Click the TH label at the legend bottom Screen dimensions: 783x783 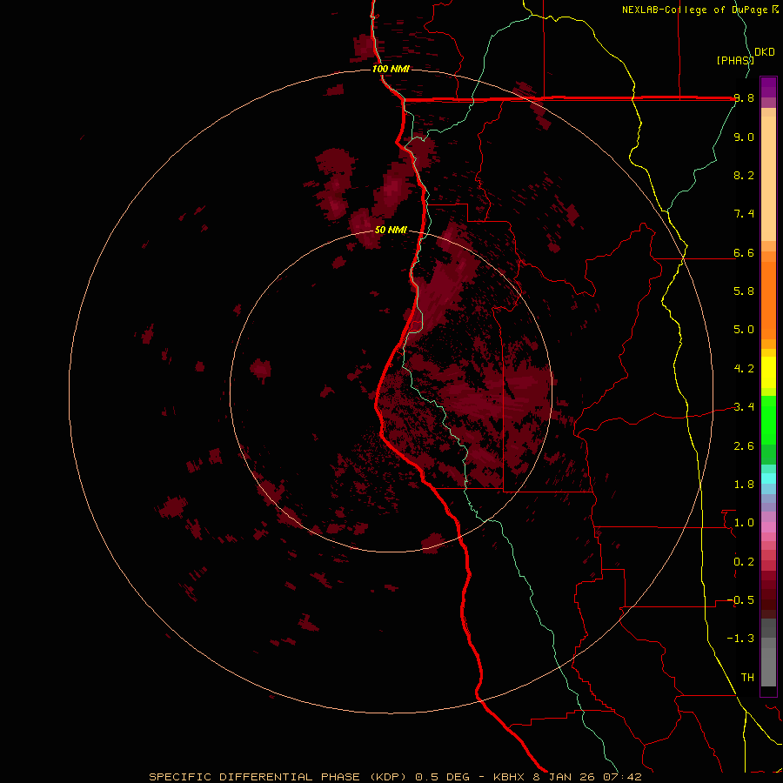(747, 678)
